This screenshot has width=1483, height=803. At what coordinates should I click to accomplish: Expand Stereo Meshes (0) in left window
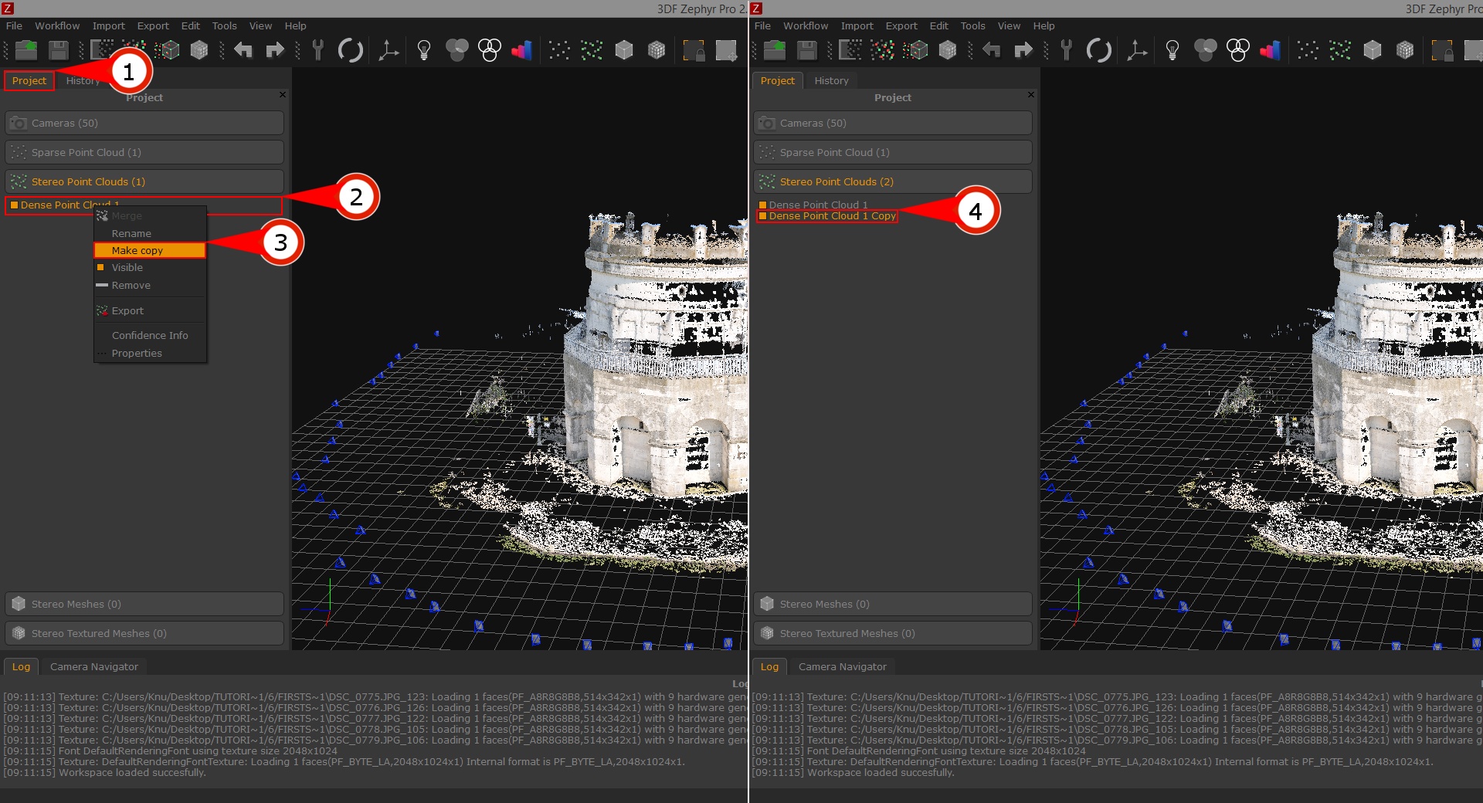click(x=144, y=604)
